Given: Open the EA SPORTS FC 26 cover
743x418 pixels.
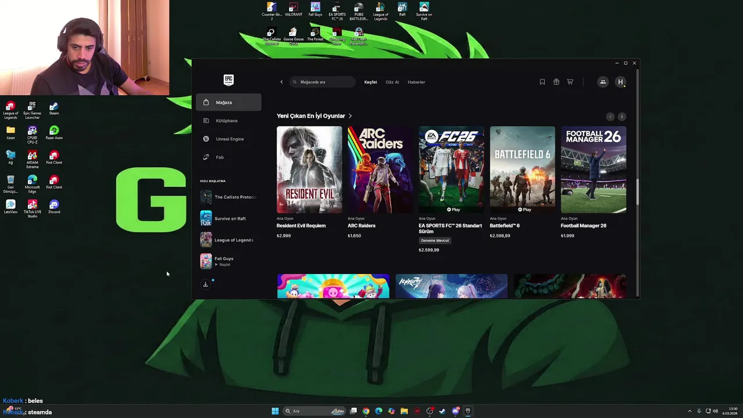Looking at the screenshot, I should click(x=451, y=170).
